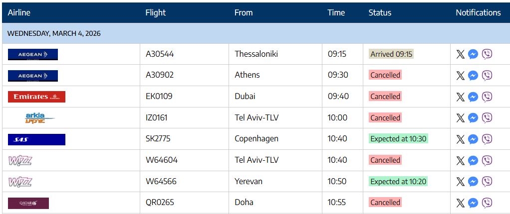
Task: Click the Qatar Airways logo
Action: (x=28, y=203)
